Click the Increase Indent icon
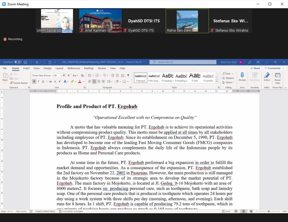The height and width of the screenshot is (222, 288). pos(117,76)
